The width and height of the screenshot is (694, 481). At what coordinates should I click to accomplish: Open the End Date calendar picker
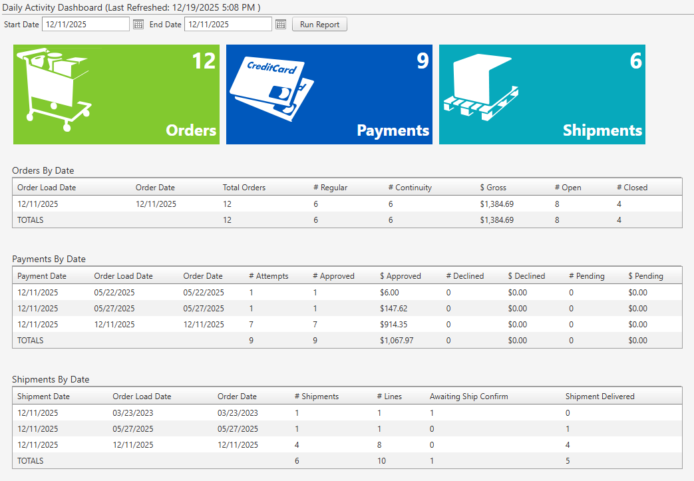pyautogui.click(x=281, y=25)
